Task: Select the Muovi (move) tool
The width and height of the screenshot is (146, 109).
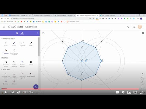Action: click(6, 44)
